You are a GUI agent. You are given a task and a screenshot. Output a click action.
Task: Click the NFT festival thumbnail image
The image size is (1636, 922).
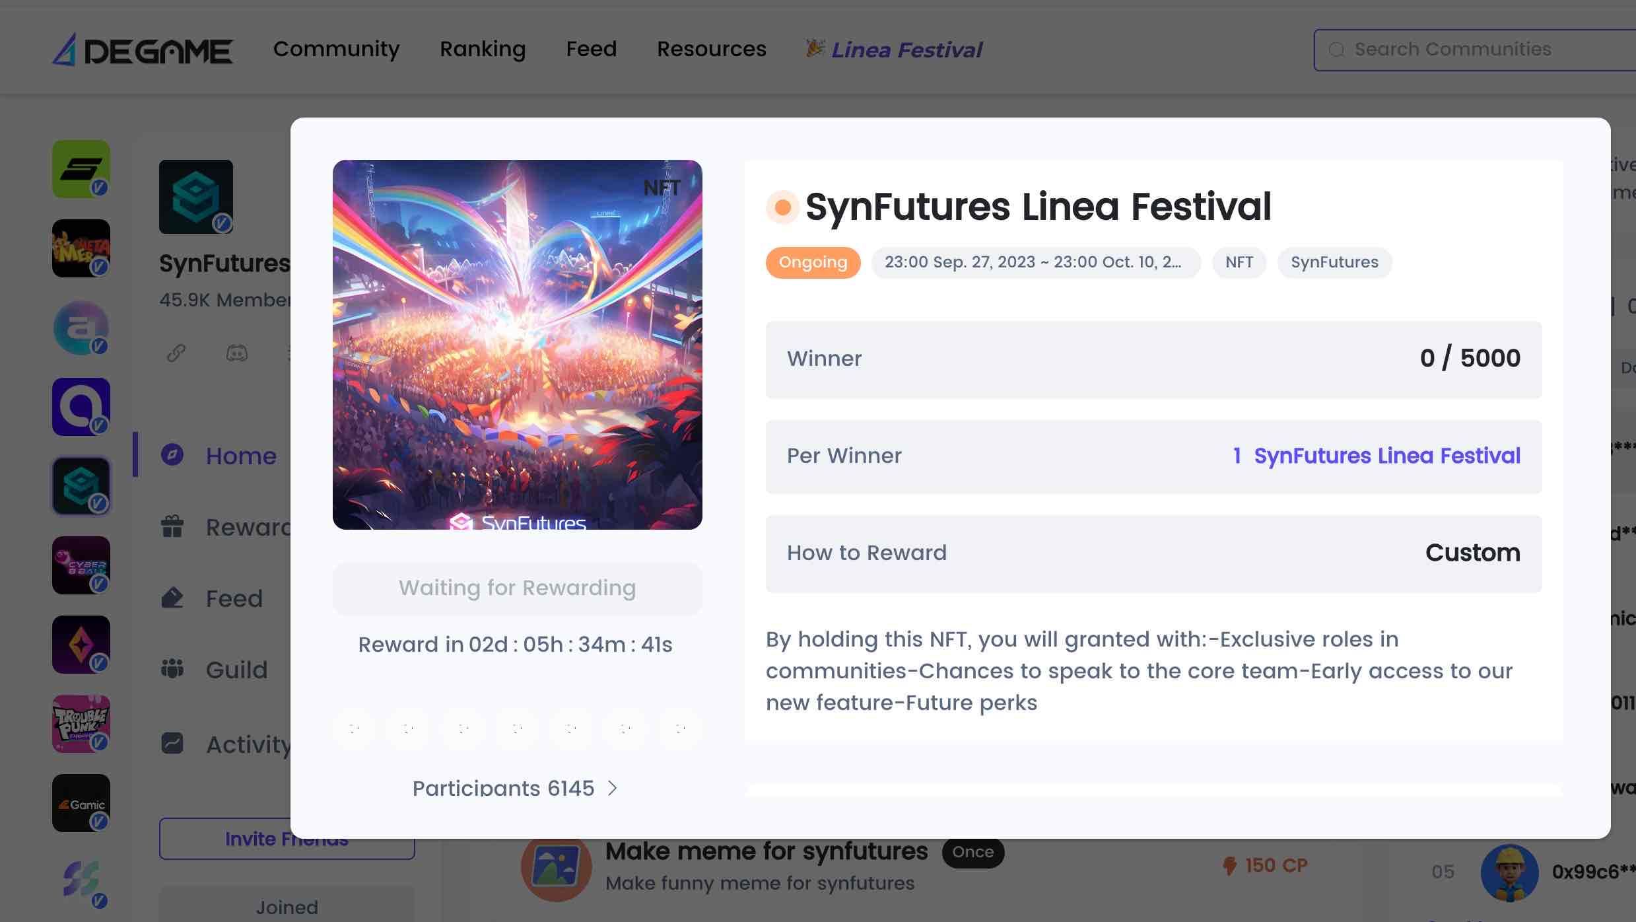pos(517,344)
